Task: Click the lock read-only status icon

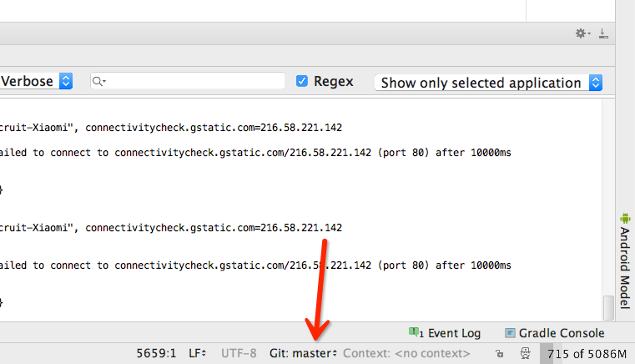Action: click(499, 354)
